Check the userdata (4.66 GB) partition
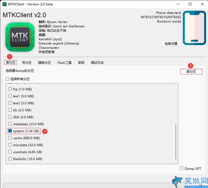 pyautogui.click(x=10, y=152)
